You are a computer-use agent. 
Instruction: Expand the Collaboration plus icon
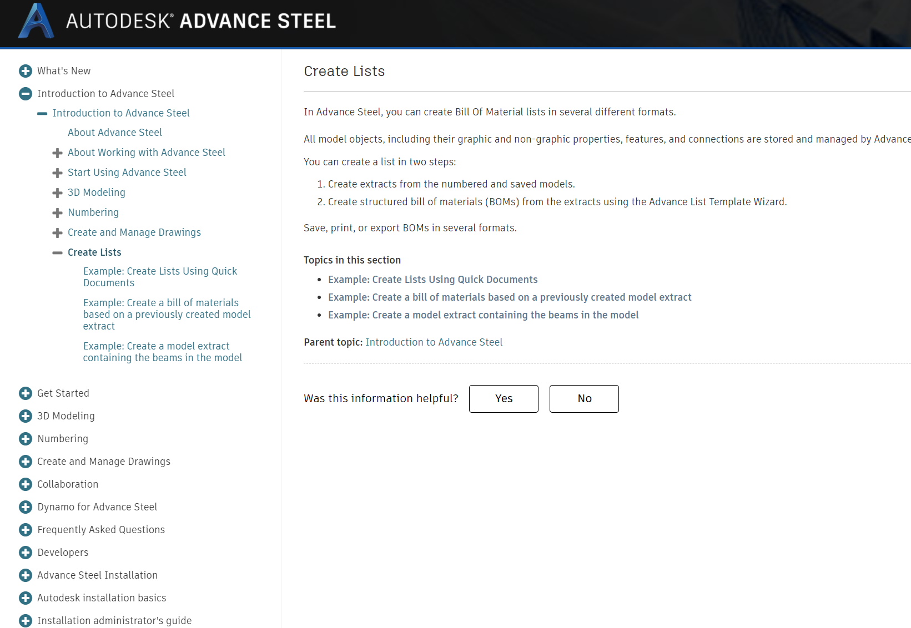click(x=26, y=484)
